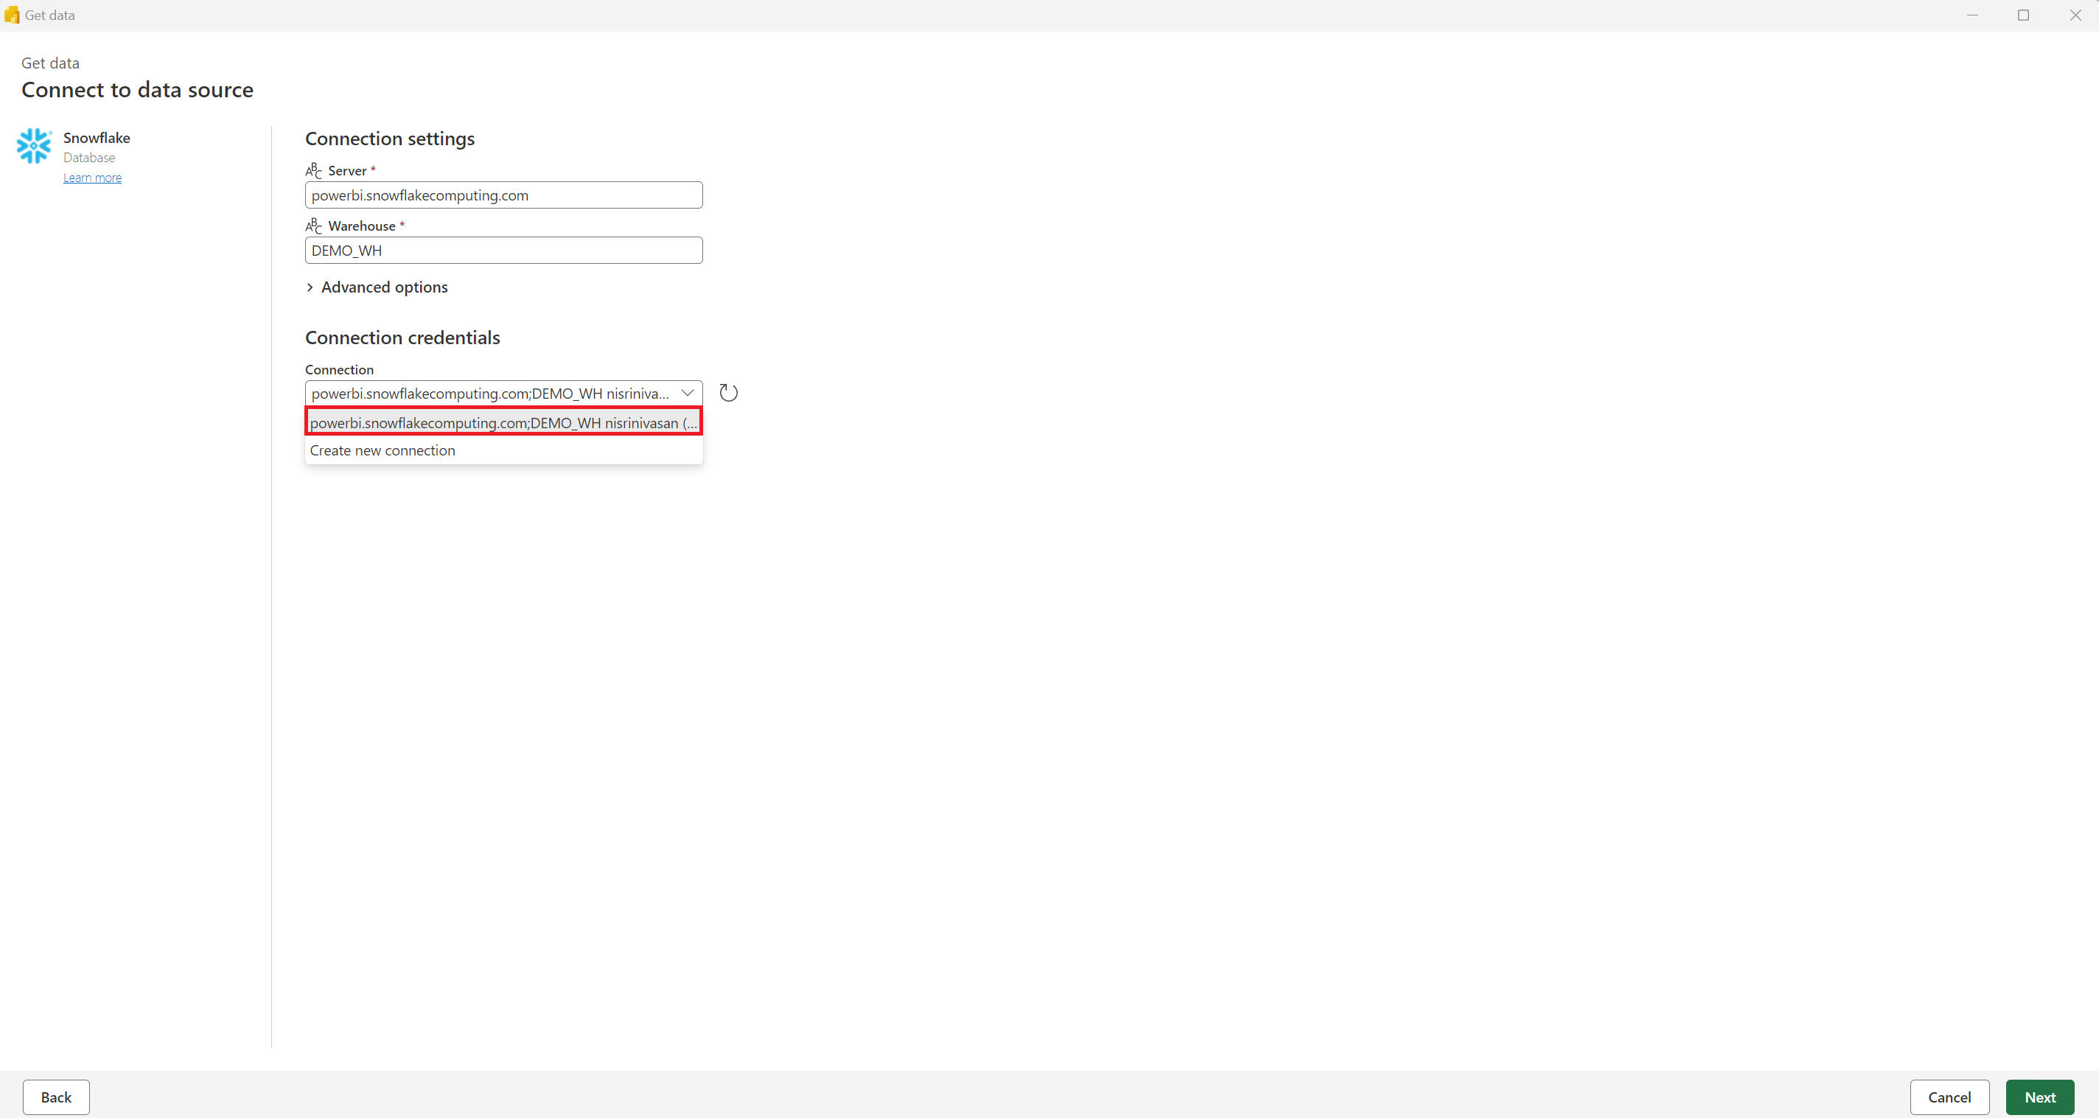Image resolution: width=2099 pixels, height=1118 pixels.
Task: Open the Connection credentials dropdown
Action: tap(688, 393)
